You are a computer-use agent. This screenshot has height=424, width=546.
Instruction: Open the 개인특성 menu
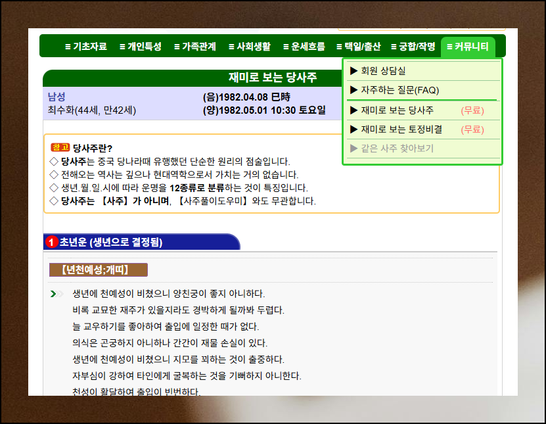click(141, 46)
